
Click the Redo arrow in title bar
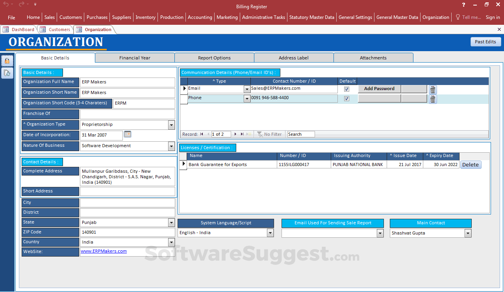[21, 4]
